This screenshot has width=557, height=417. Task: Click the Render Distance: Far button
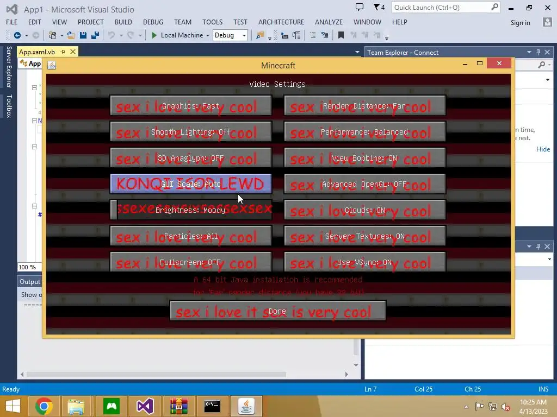(364, 106)
